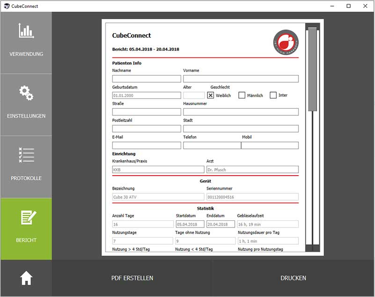Click the Vorname input field
Image resolution: width=375 pixels, height=297 pixels.
[x=241, y=78]
